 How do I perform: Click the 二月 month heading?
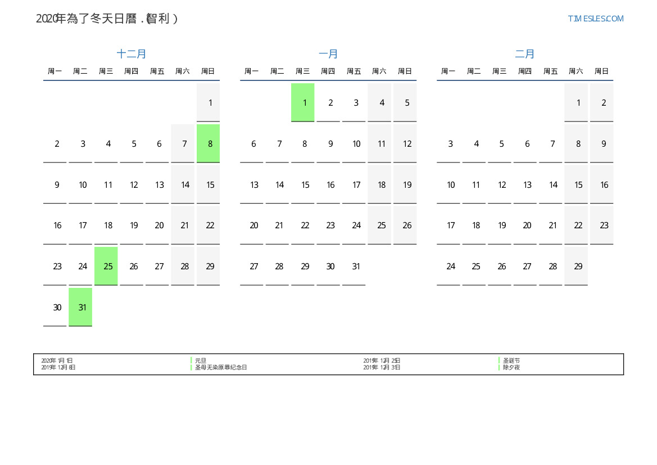[x=525, y=54]
